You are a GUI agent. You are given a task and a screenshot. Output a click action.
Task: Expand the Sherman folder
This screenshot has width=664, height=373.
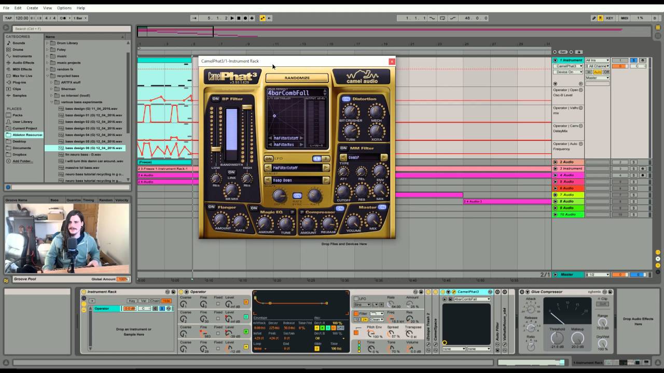pyautogui.click(x=51, y=89)
